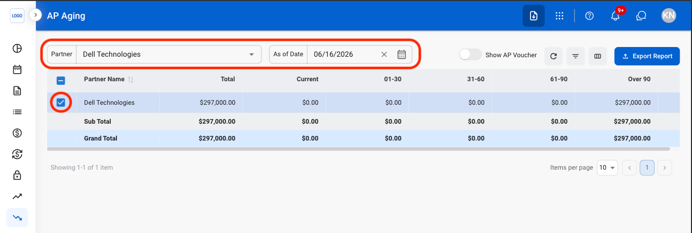
Task: Click the Total column header
Action: tap(228, 79)
